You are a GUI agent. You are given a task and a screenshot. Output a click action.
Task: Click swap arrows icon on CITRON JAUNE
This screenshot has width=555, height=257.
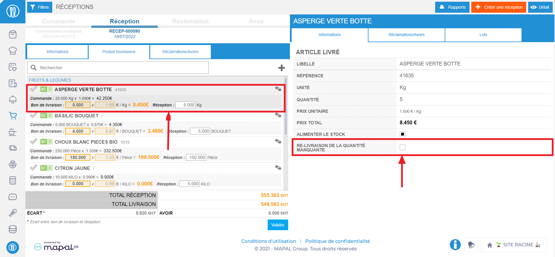pyautogui.click(x=278, y=168)
